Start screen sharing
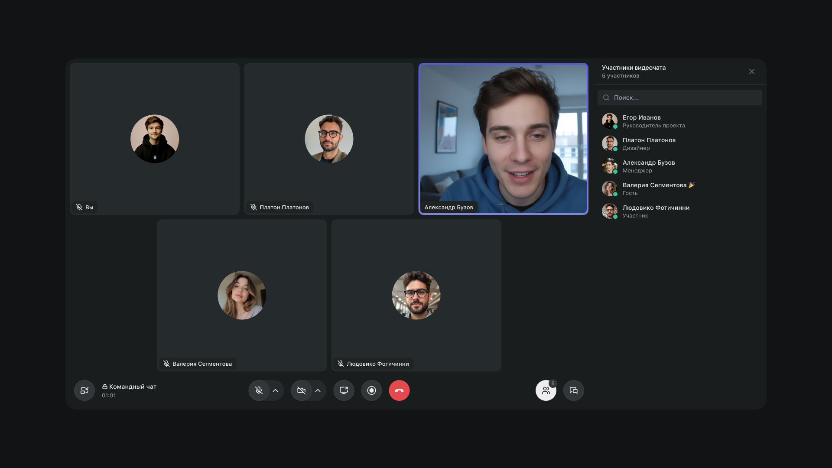Viewport: 832px width, 468px height. (x=344, y=390)
